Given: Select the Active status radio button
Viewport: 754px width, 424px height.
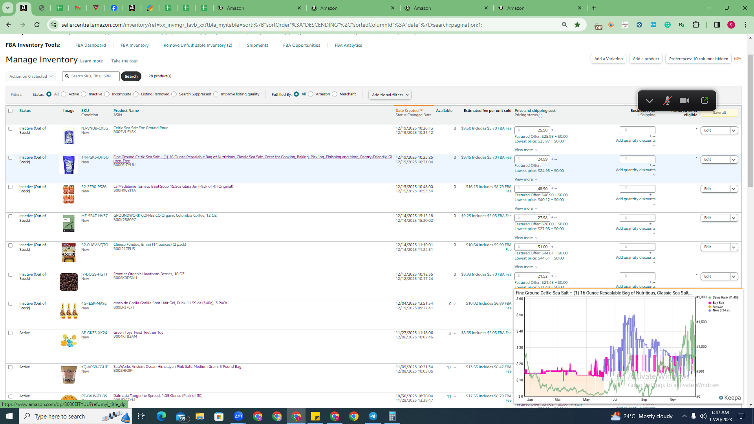Looking at the screenshot, I should coord(64,94).
